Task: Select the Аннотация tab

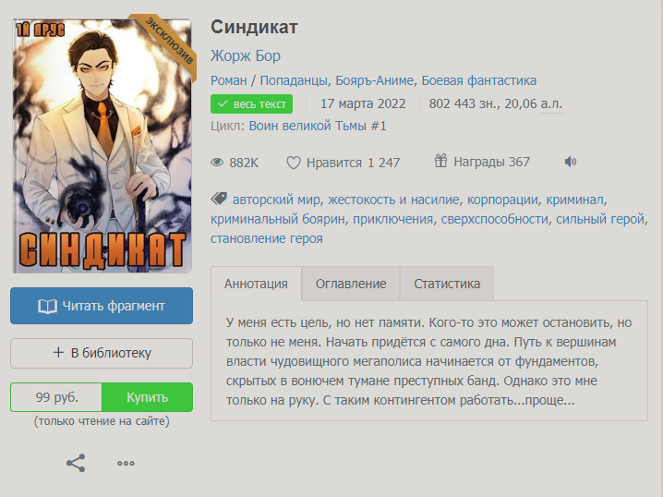Action: [256, 284]
